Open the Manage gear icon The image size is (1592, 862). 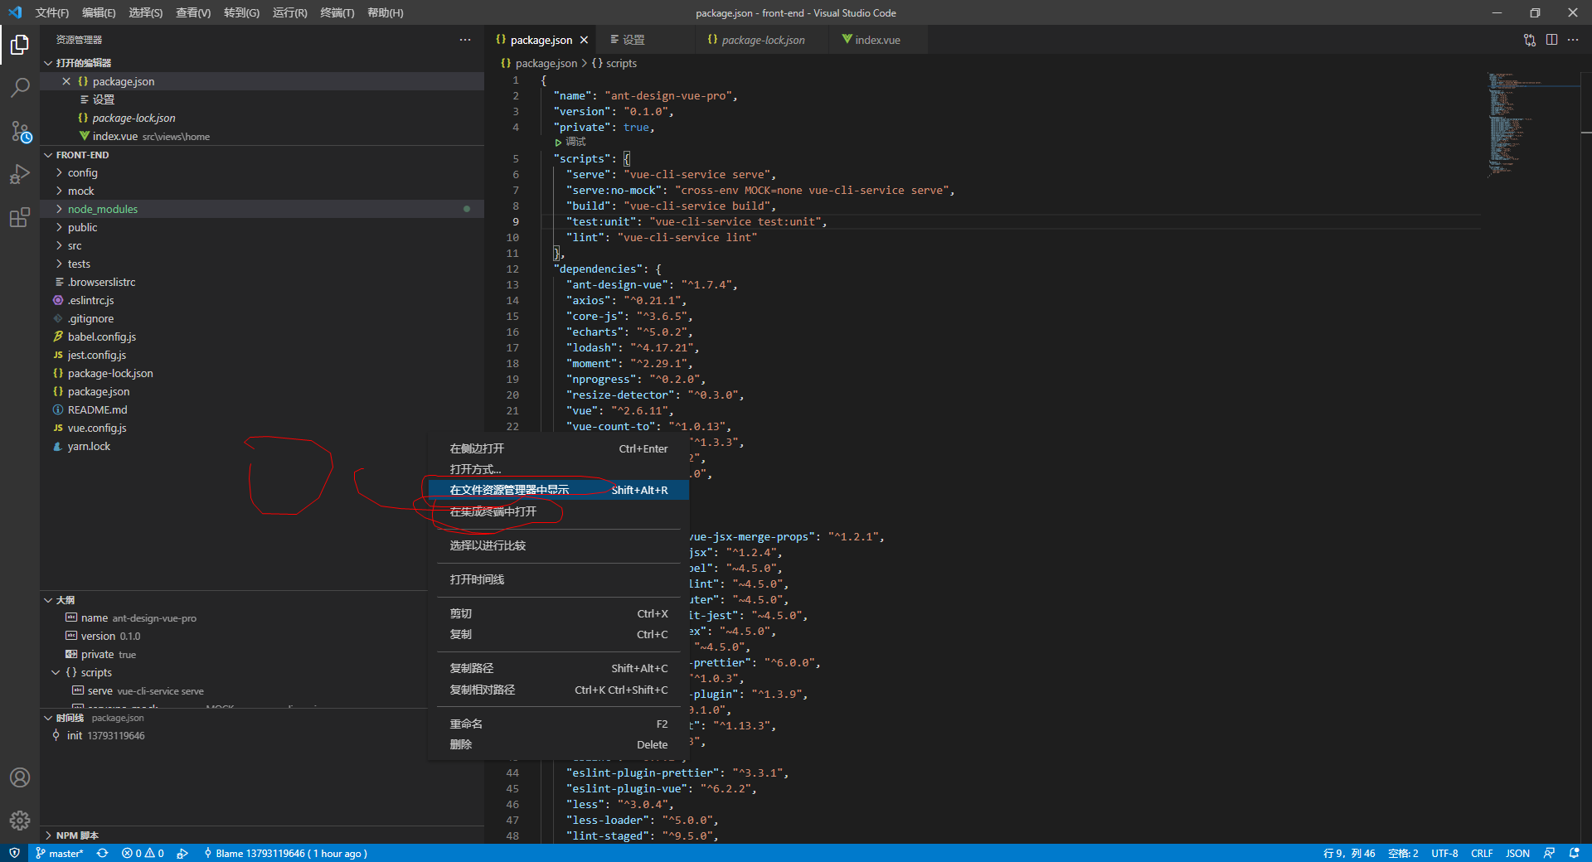[x=20, y=821]
